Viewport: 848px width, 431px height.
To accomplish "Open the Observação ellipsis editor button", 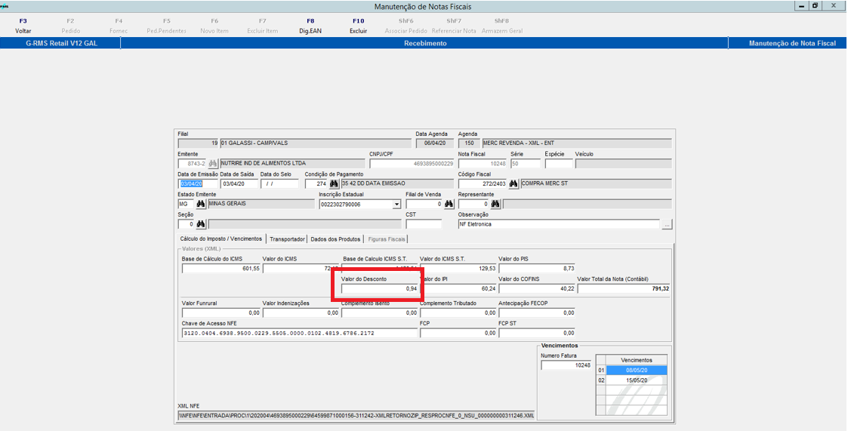I will coord(667,224).
